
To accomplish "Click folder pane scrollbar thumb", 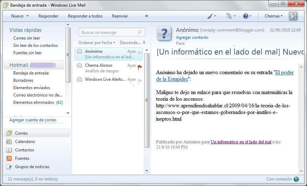I will coord(68,55).
